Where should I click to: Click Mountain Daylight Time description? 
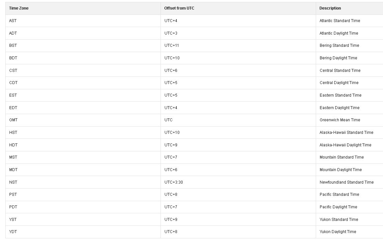[x=341, y=169]
